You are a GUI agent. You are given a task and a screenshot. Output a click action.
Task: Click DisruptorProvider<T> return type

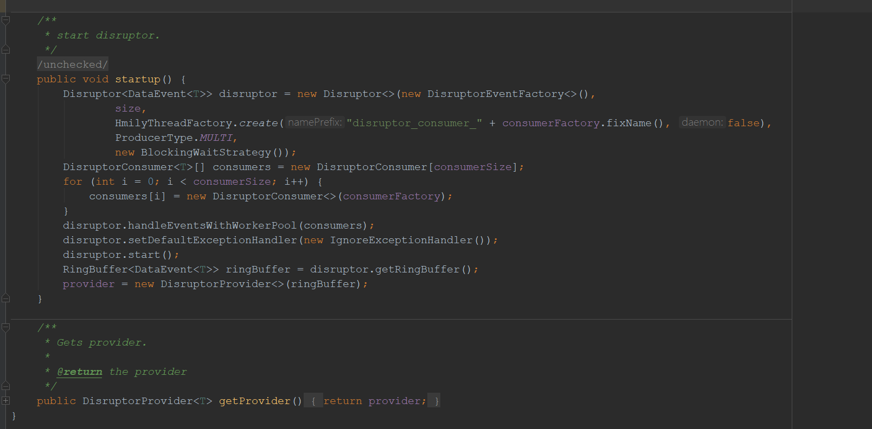pyautogui.click(x=148, y=401)
